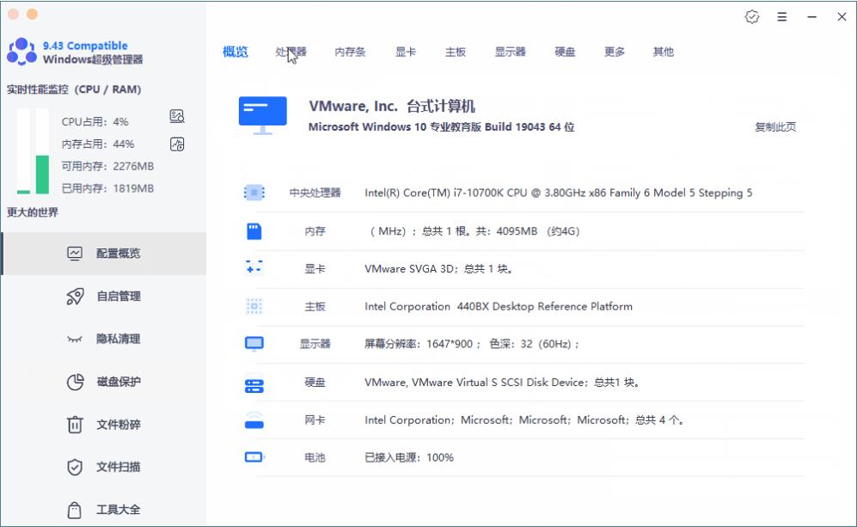Open the 更多 tab
Screen dimensions: 857x527
615,52
